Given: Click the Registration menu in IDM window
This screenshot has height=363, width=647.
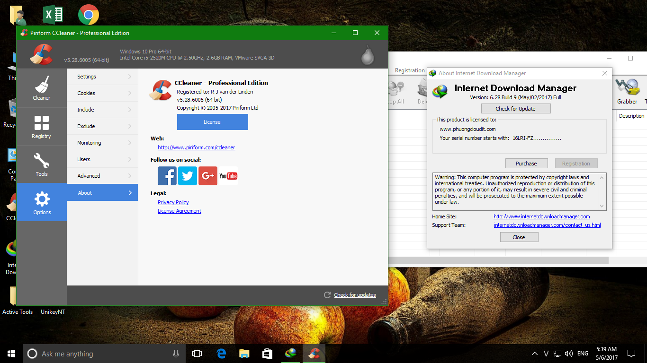Looking at the screenshot, I should [410, 70].
